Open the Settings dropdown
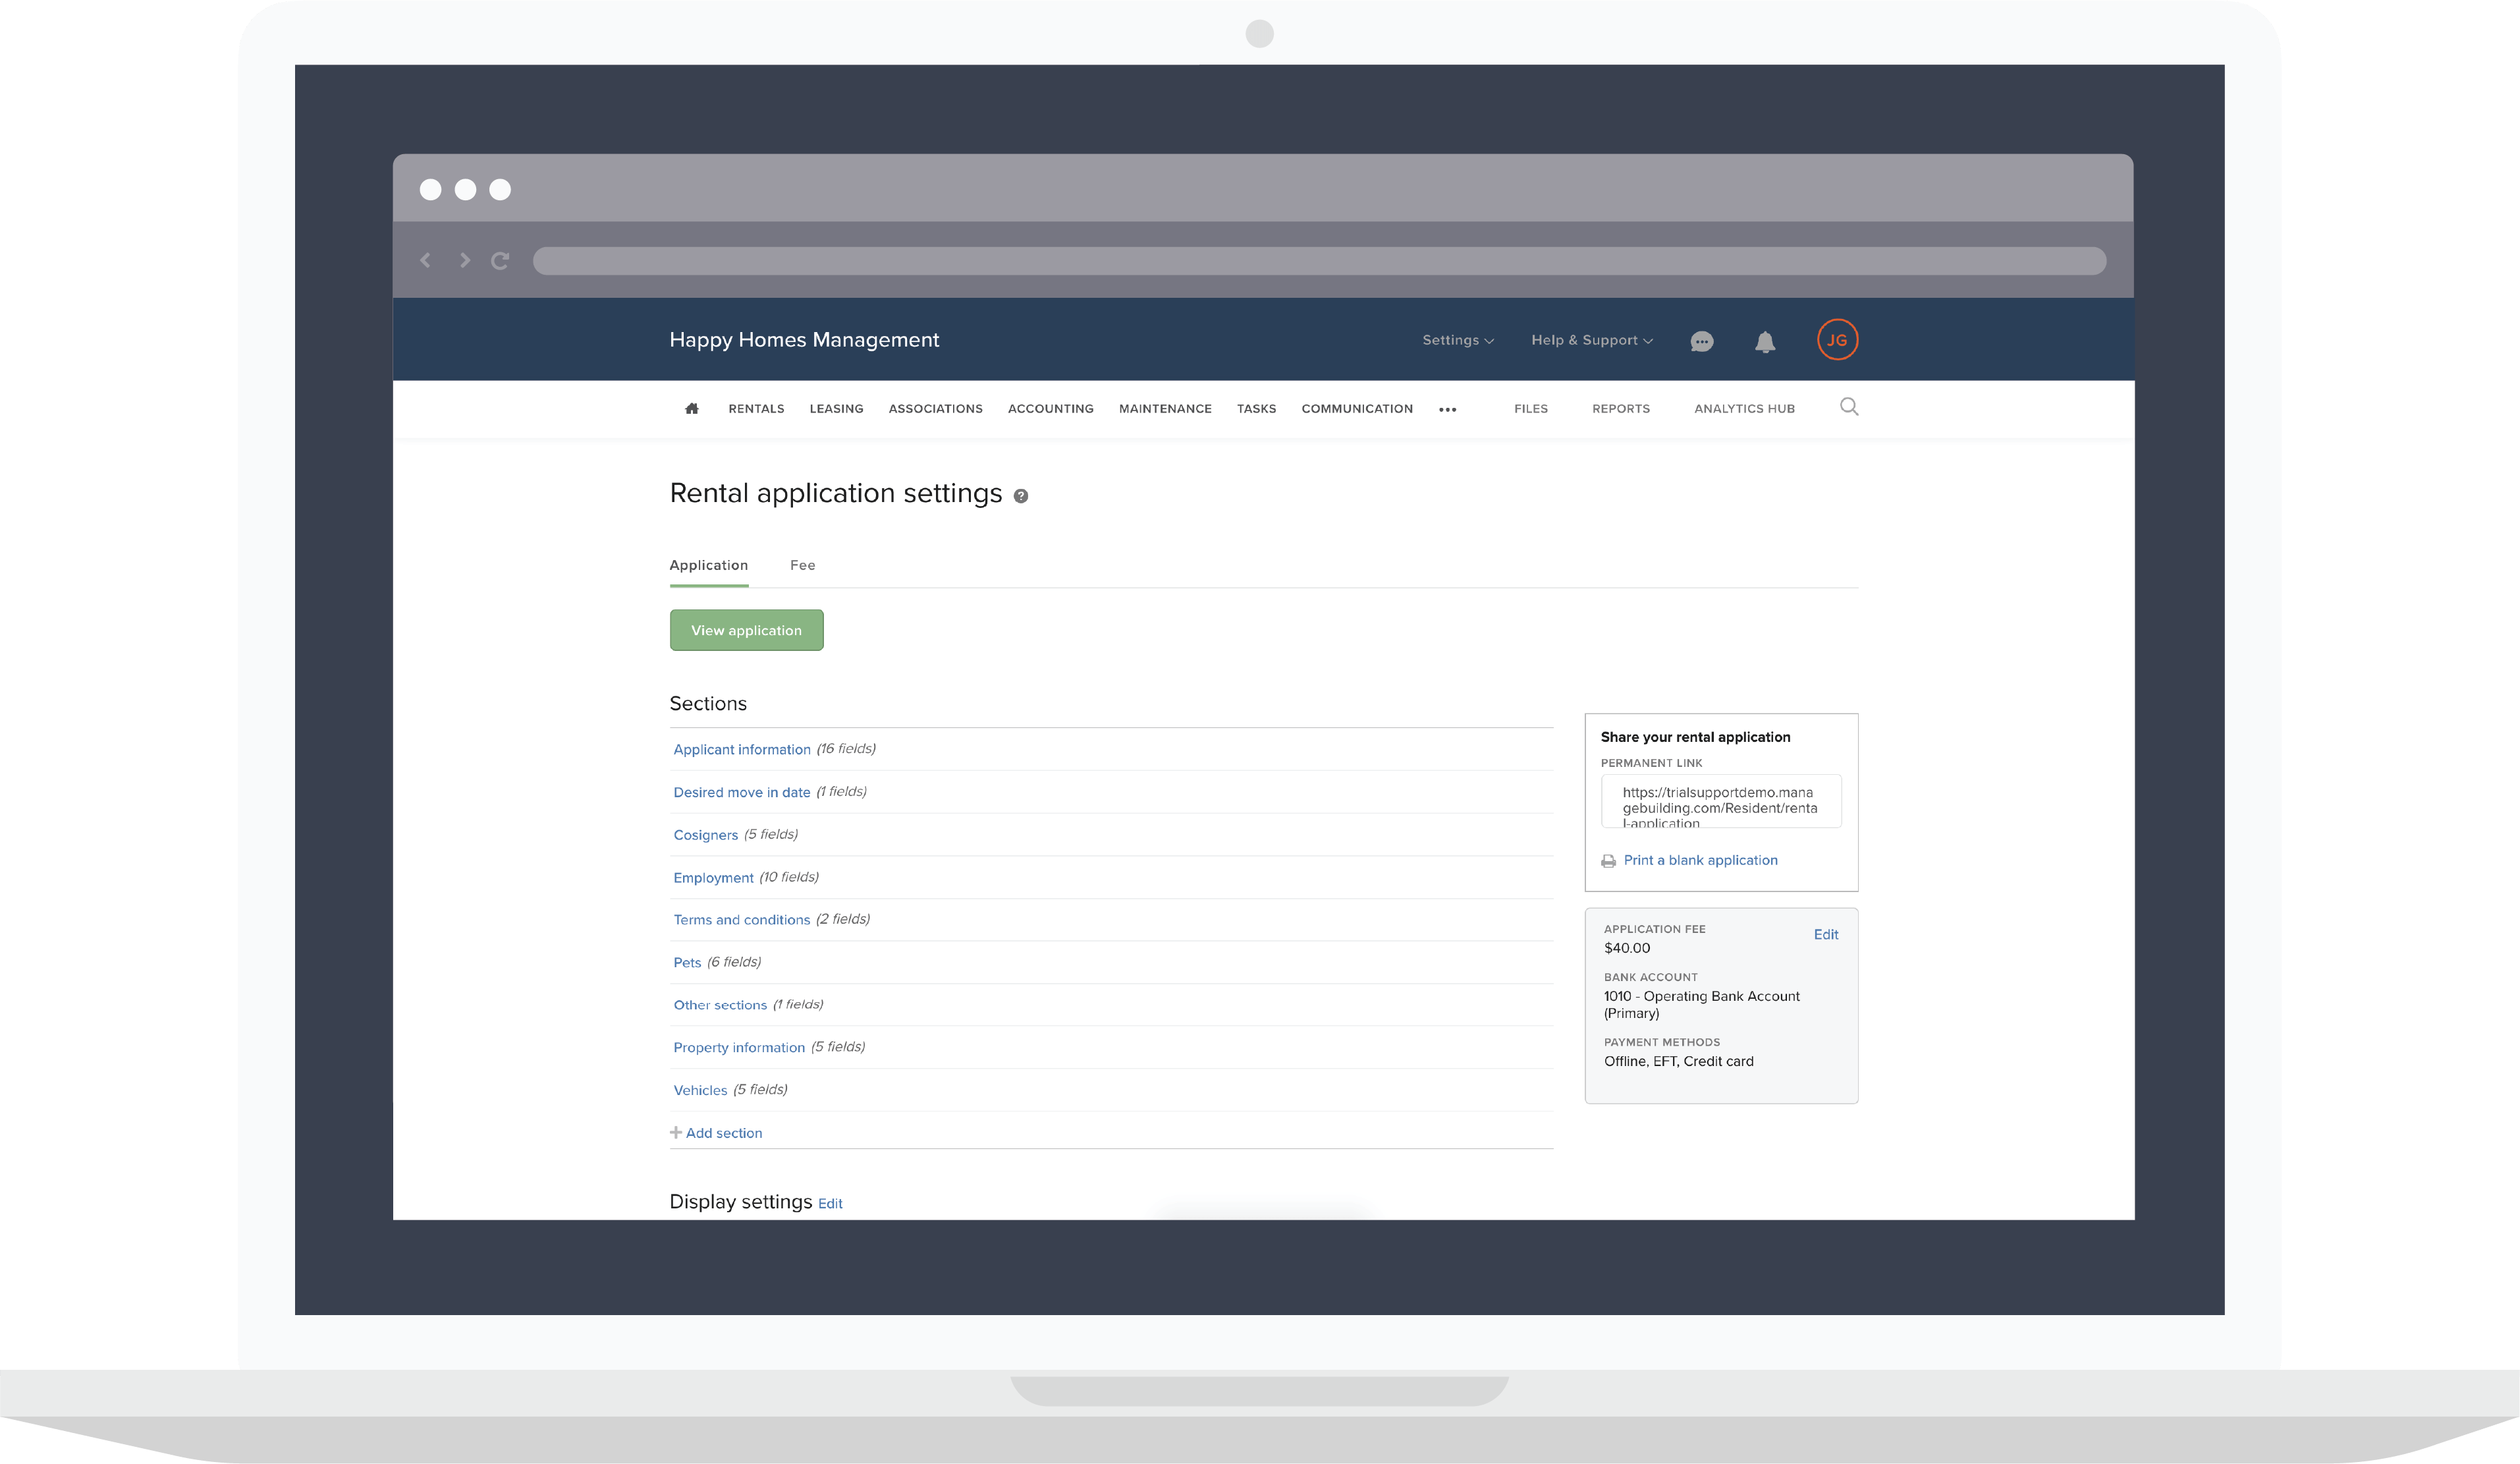This screenshot has width=2520, height=1464. [1456, 340]
